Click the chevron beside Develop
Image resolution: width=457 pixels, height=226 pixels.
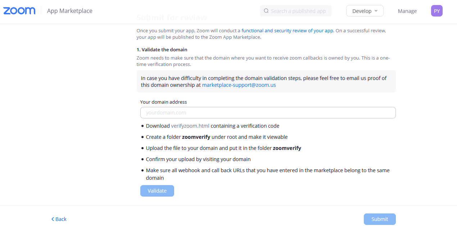click(x=376, y=11)
